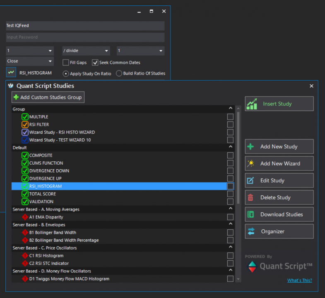Viewport: 325px width, 298px height.
Task: Click the Test IQFeed name input field
Action: 85,26
